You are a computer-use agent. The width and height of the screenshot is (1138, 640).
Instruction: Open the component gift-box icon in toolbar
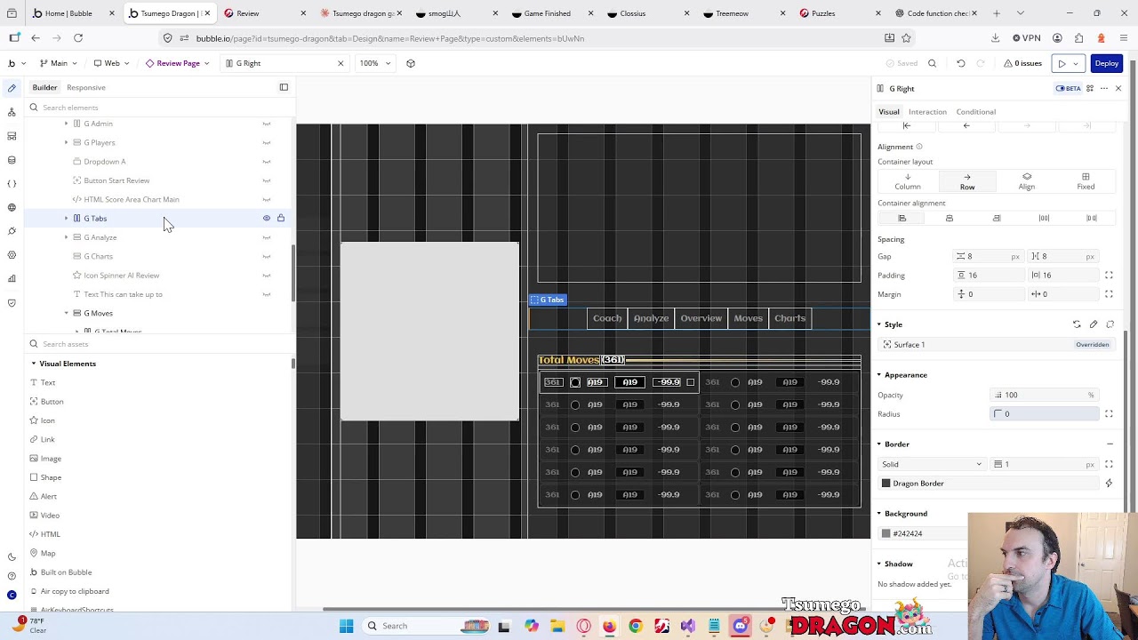(410, 63)
